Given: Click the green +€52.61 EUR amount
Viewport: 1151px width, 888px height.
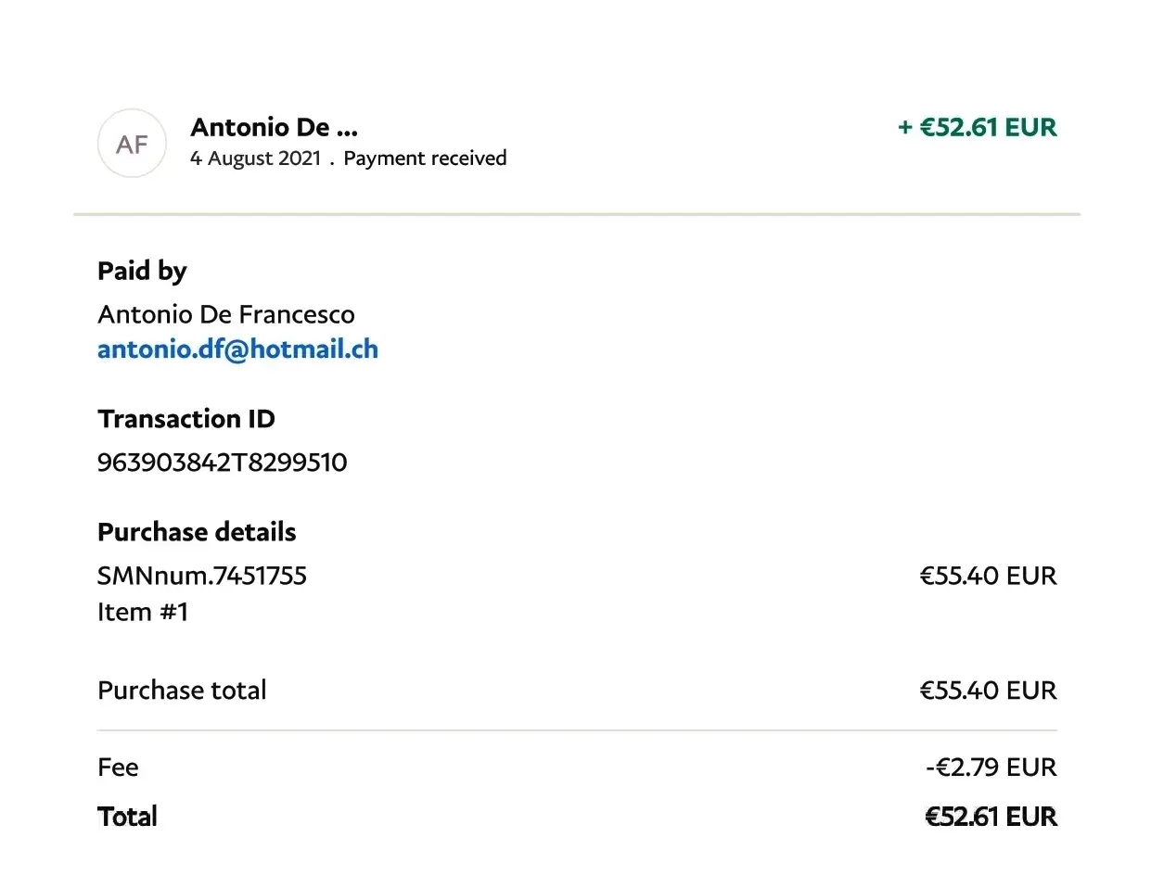Looking at the screenshot, I should pyautogui.click(x=977, y=127).
